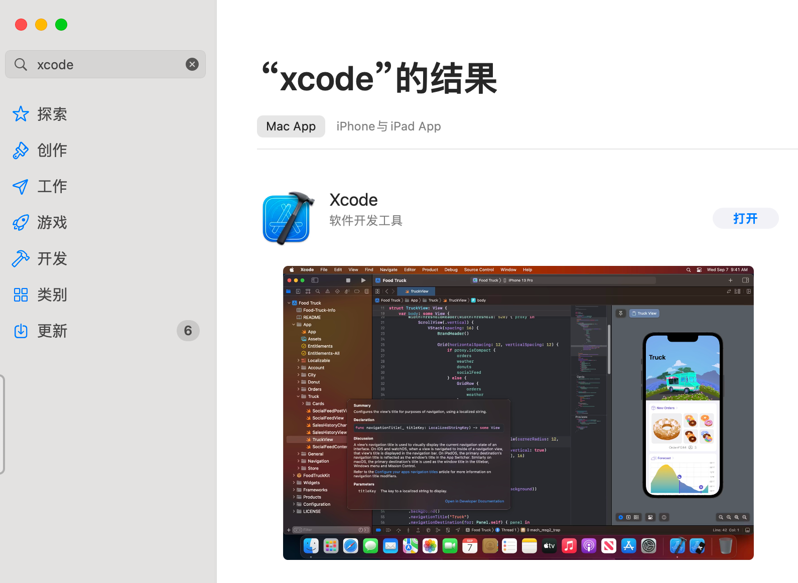
Task: Click the Xcode app icon
Action: point(288,218)
